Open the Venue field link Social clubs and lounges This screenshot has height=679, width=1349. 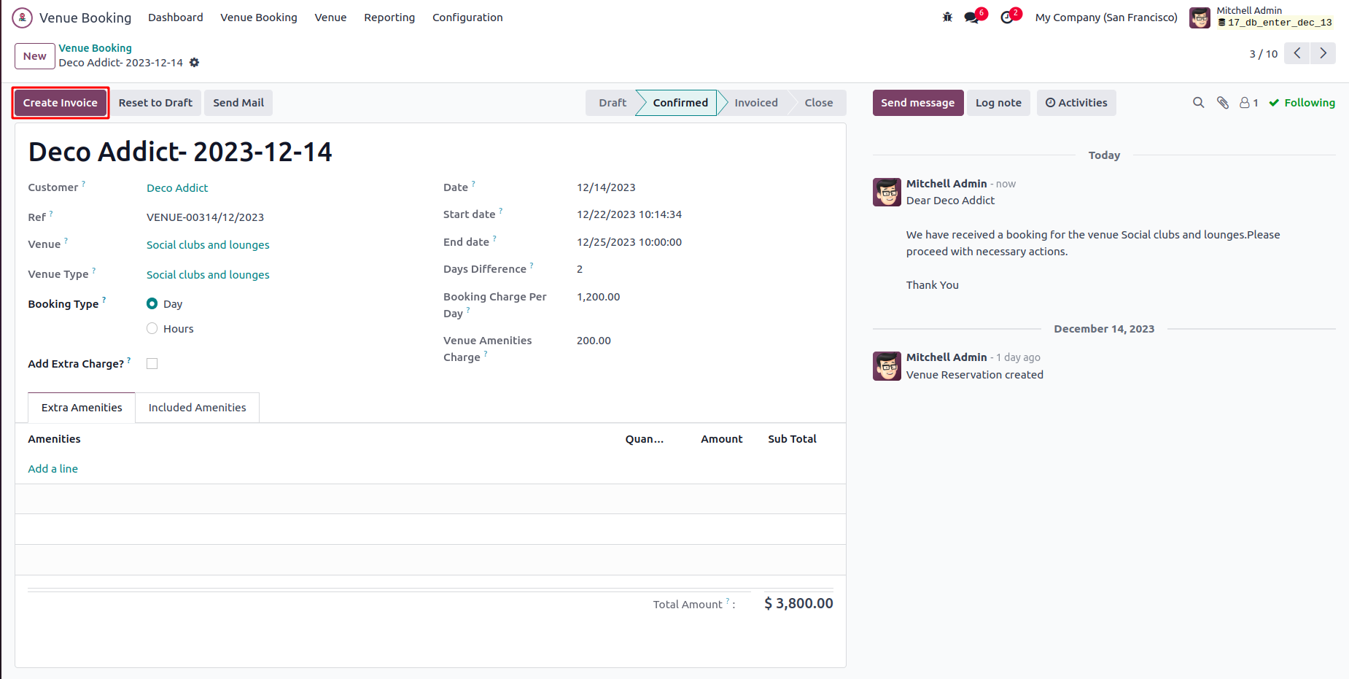pyautogui.click(x=208, y=245)
